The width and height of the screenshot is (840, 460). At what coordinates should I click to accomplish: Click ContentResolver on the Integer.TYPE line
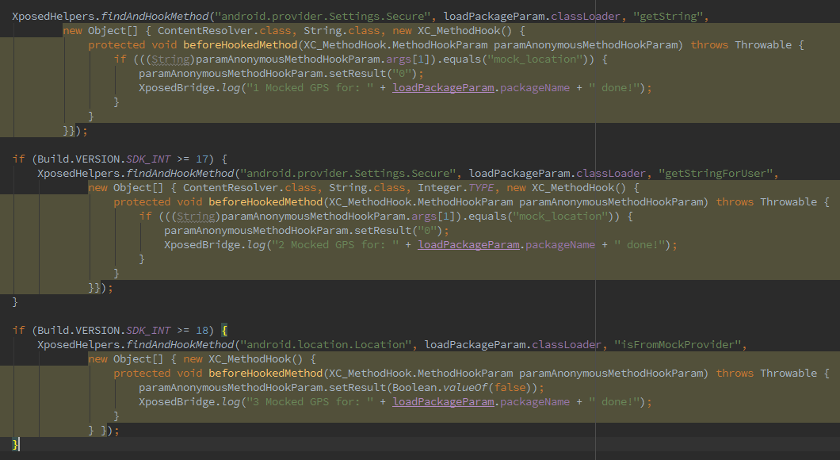tap(231, 188)
